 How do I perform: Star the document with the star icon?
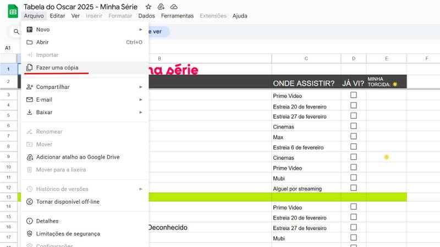(148, 7)
